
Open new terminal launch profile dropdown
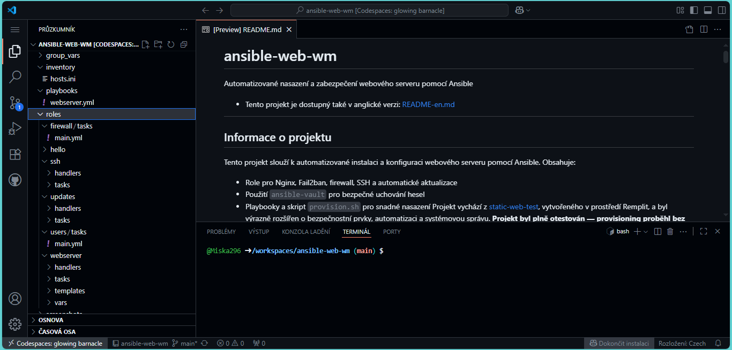coord(646,231)
